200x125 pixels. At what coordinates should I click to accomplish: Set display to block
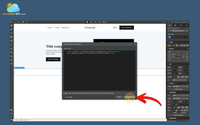(x=174, y=45)
